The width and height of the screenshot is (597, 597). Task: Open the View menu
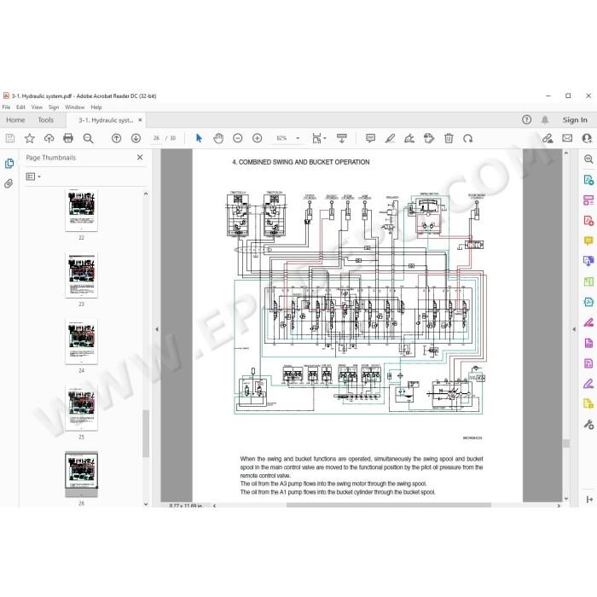point(37,107)
